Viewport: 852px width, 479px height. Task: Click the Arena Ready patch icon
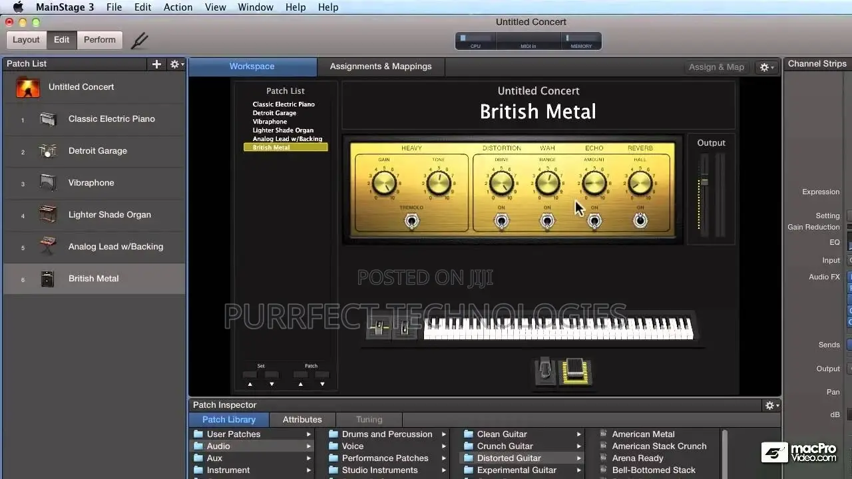pos(604,458)
